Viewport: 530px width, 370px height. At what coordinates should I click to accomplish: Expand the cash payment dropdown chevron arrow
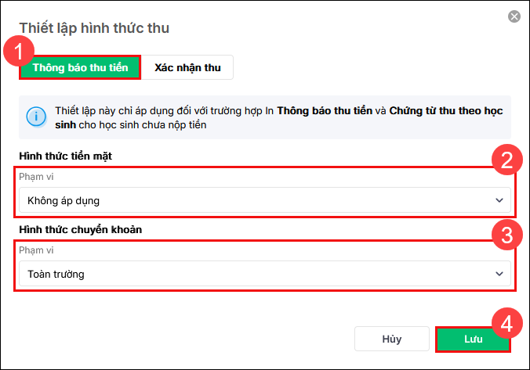[499, 200]
